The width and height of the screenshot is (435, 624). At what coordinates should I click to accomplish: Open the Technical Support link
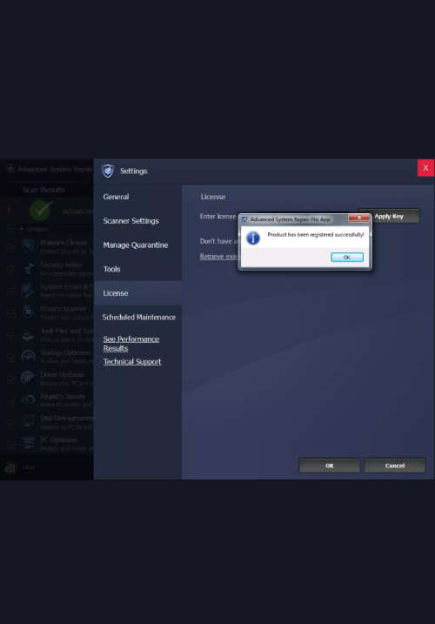click(132, 362)
